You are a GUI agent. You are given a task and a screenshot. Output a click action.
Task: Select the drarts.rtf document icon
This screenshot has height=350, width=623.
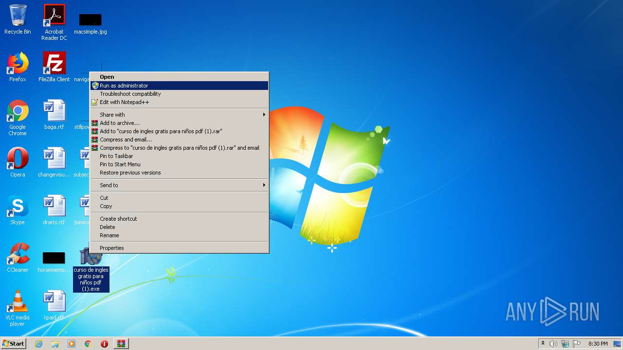pos(54,210)
